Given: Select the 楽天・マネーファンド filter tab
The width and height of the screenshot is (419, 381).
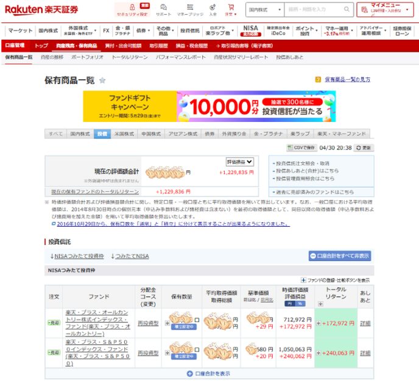Looking at the screenshot, I should [x=342, y=134].
